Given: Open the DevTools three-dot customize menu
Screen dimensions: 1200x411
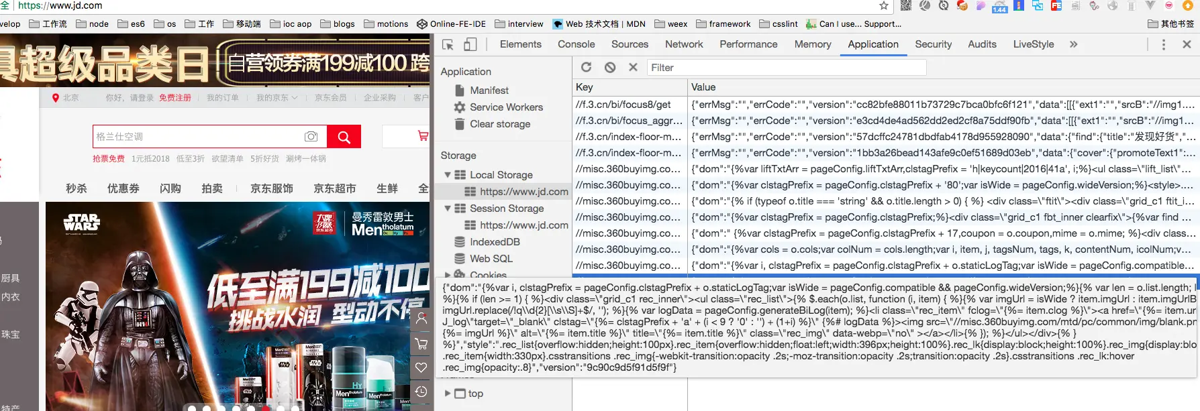Looking at the screenshot, I should coord(1164,44).
